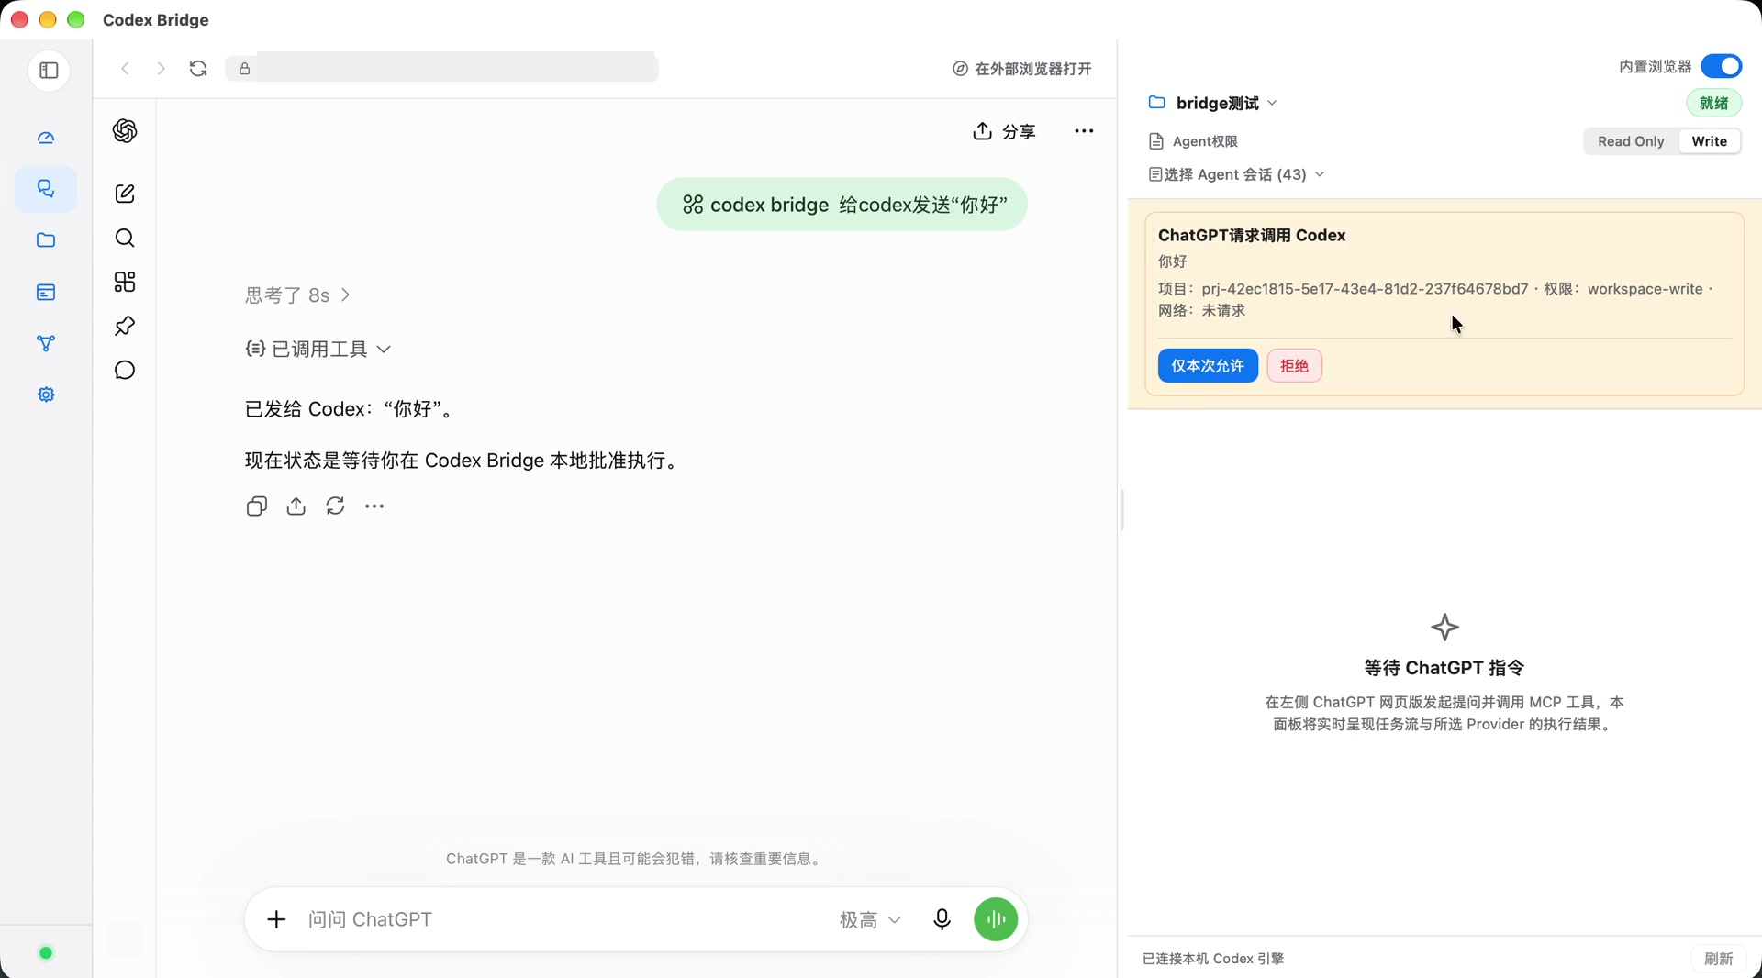The height and width of the screenshot is (978, 1762).
Task: Click 在外部浏览器打开 link
Action: (x=1021, y=69)
